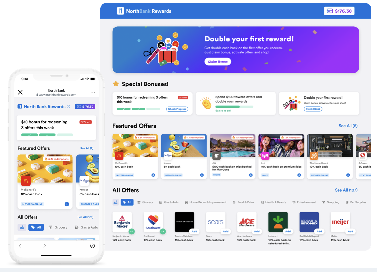Viewport: 377px width, 272px height.
Task: Add the Kroger offer with plus icon on desktop
Action: (x=202, y=175)
